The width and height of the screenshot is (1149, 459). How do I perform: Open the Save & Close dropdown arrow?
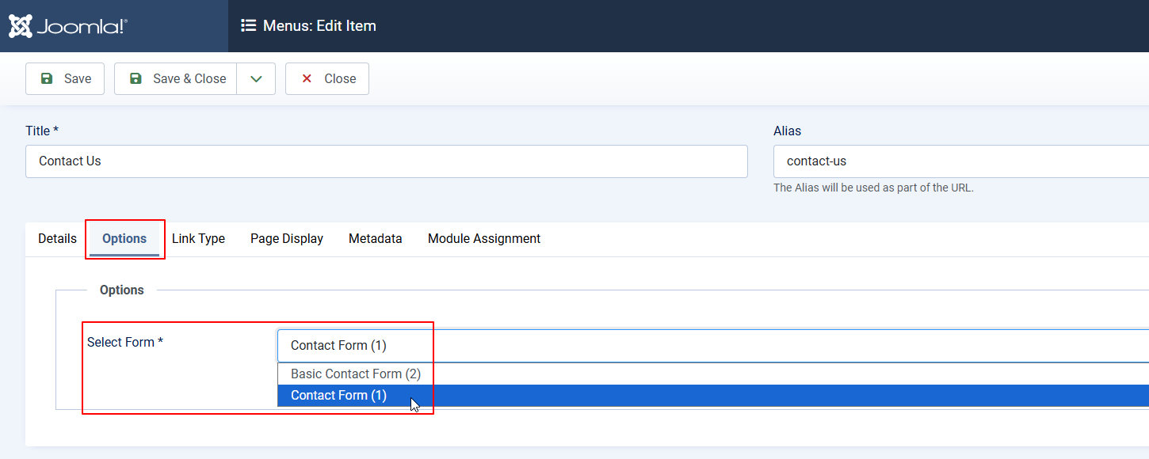pos(255,78)
